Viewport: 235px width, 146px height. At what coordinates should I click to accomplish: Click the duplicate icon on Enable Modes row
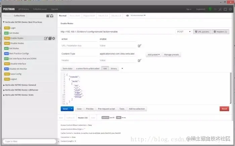point(50,38)
